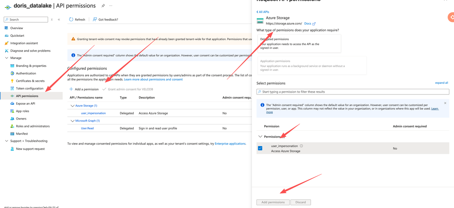Open Certificates & secrets key icon

[x=12, y=81]
